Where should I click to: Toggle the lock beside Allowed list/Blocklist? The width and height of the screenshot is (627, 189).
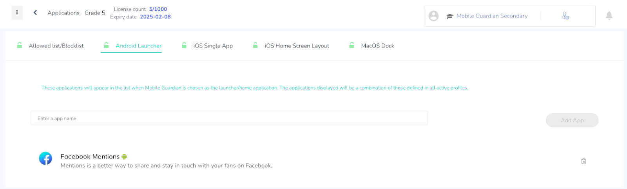click(20, 45)
